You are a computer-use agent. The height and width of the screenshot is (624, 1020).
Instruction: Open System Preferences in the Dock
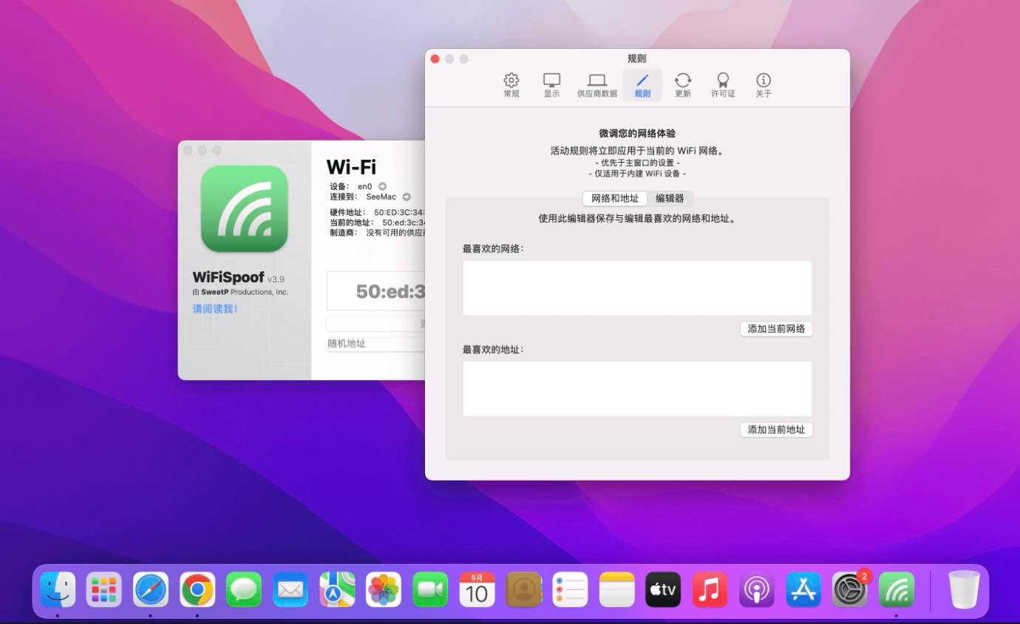(x=849, y=590)
